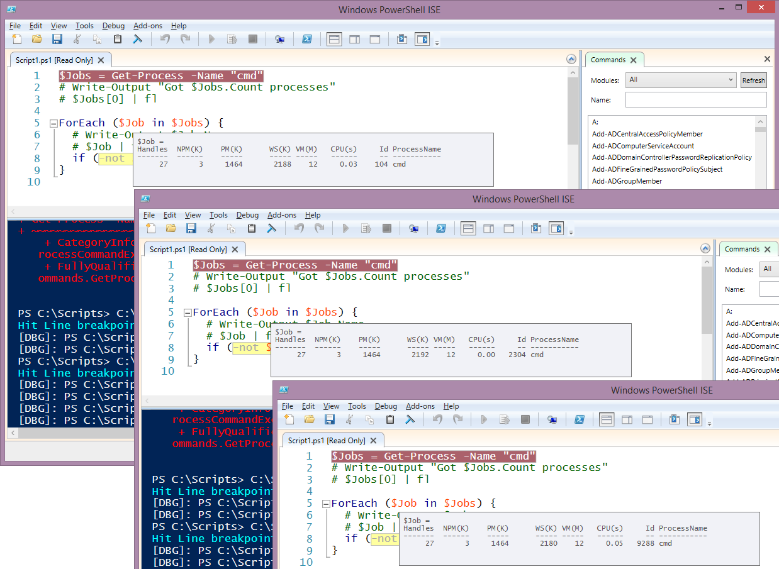Toggle Show Script Pane Right in middle window
779x569 pixels.
[488, 228]
